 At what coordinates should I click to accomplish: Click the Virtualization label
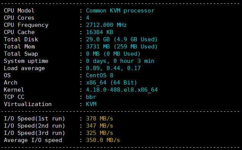(x=28, y=104)
